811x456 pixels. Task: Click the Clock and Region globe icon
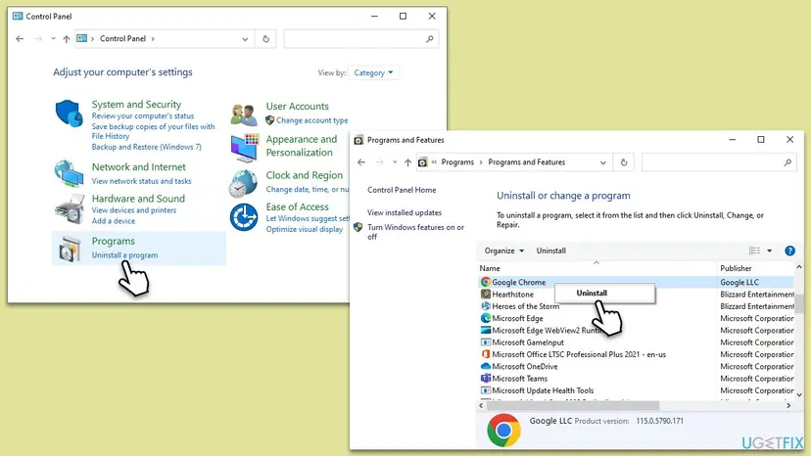(243, 184)
